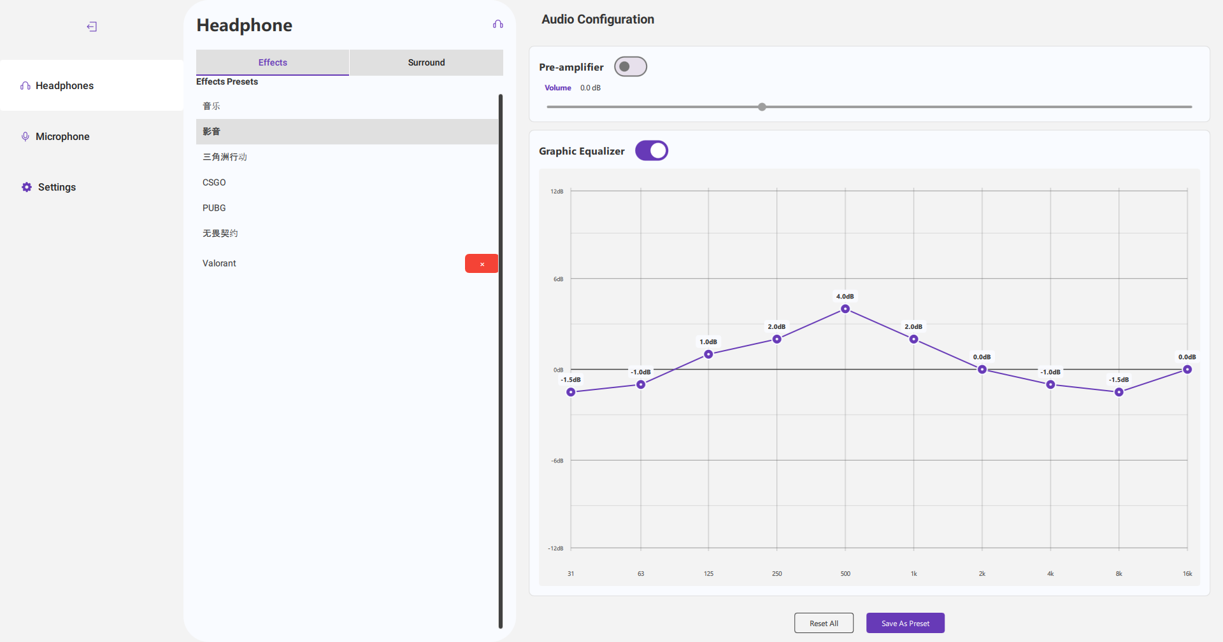Click the 16k equalizer band point
1223x642 pixels.
tap(1187, 370)
